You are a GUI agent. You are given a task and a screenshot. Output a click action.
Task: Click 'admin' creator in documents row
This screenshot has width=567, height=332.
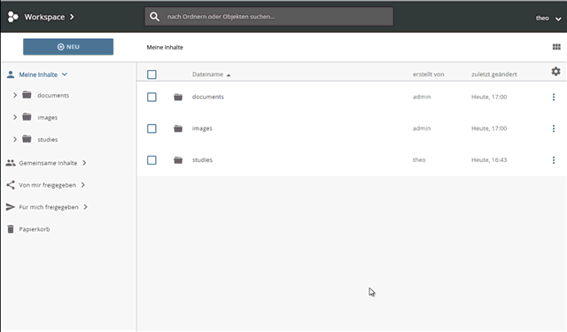422,97
